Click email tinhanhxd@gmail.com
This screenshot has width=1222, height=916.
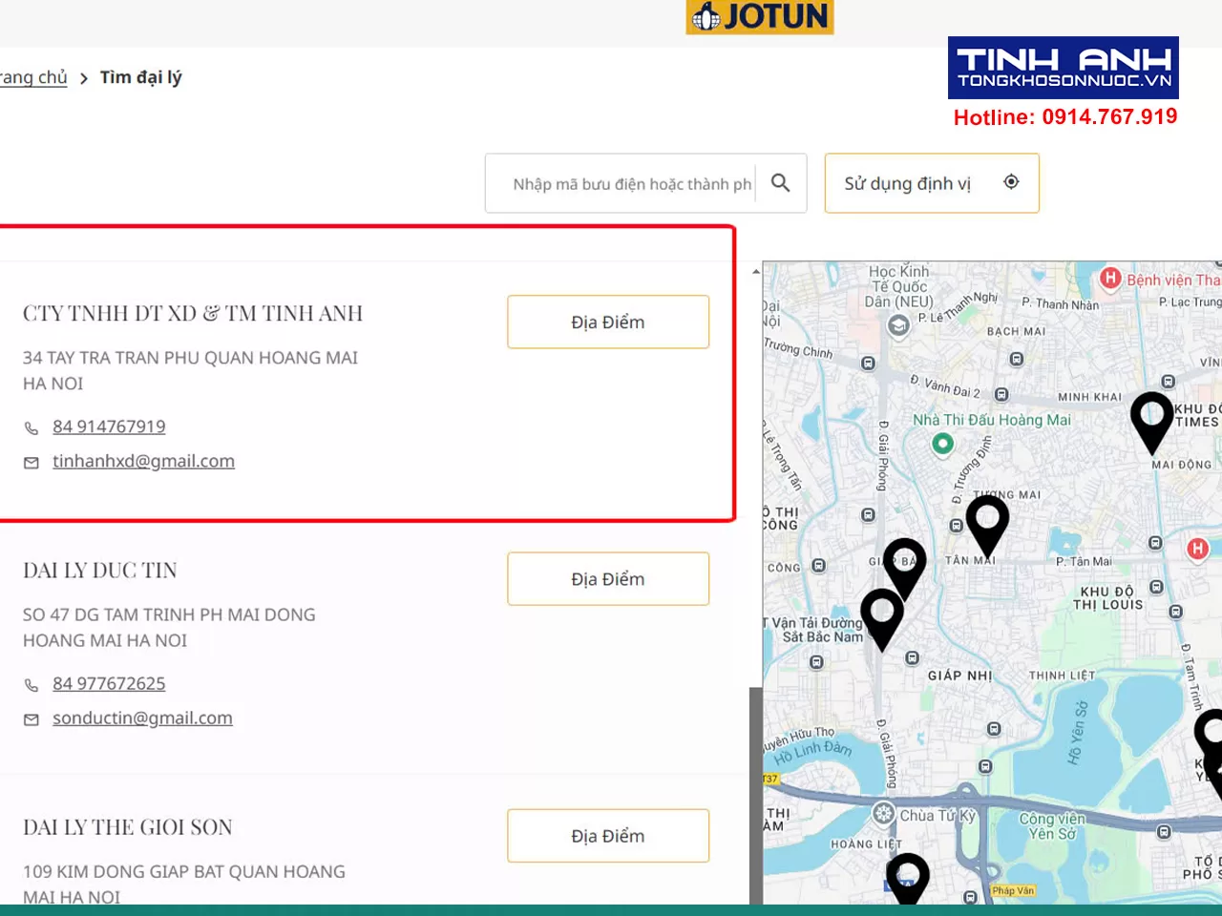[143, 461]
